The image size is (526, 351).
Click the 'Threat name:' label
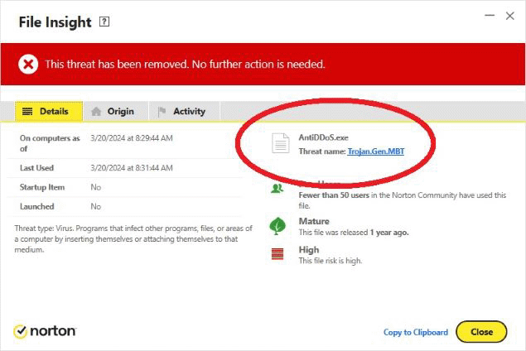322,151
